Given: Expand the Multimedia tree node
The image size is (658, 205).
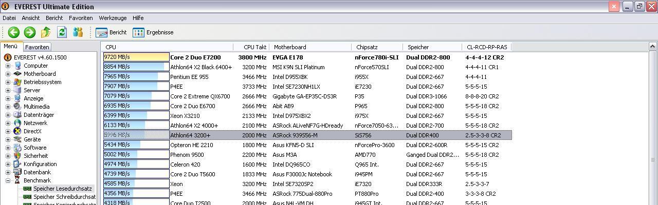Looking at the screenshot, I should point(8,107).
